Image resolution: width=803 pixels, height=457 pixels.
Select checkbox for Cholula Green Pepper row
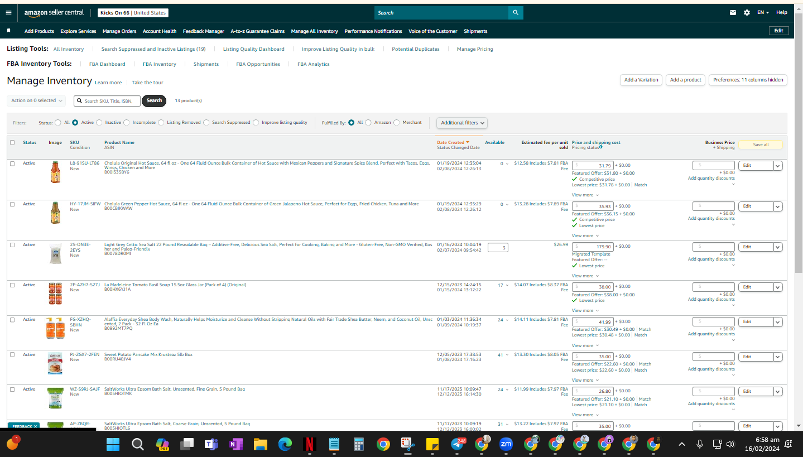click(x=12, y=204)
